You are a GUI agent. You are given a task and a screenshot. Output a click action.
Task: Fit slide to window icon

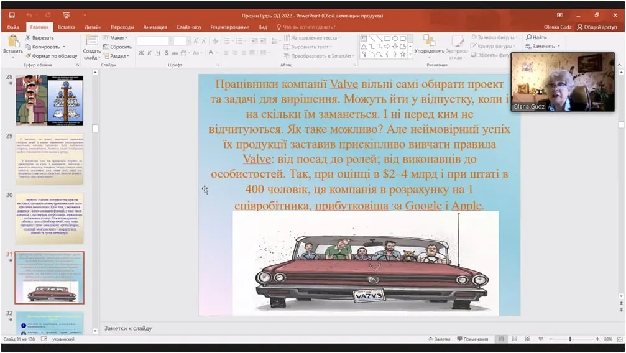pos(620,339)
